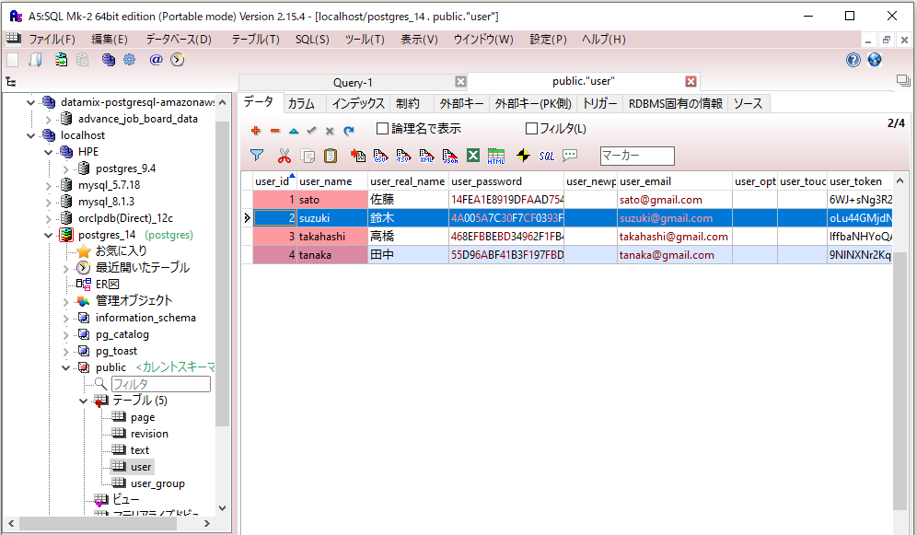Viewport: 917px width, 535px height.
Task: Collapse the public schema node
Action: pos(66,366)
